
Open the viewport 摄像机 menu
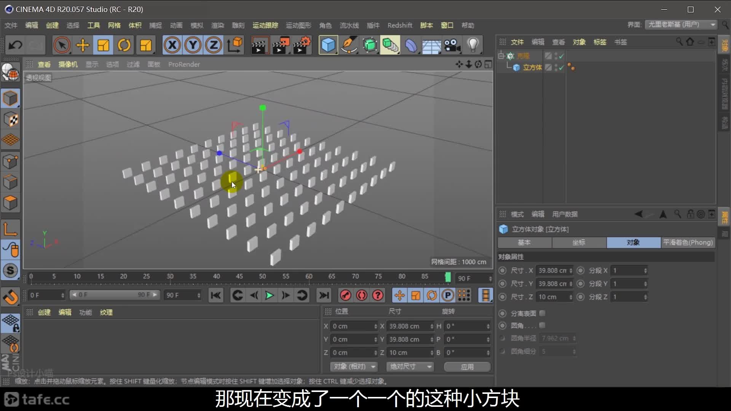[68, 64]
